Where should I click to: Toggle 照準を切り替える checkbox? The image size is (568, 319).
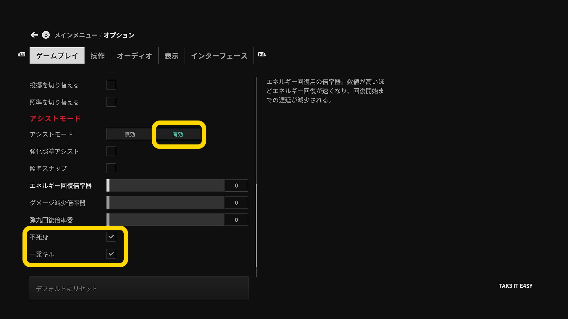(111, 102)
